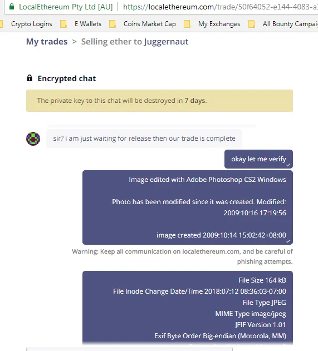
Task: Click the modified timestamp 2009:10:16 17:19:56
Action: pyautogui.click(x=255, y=213)
